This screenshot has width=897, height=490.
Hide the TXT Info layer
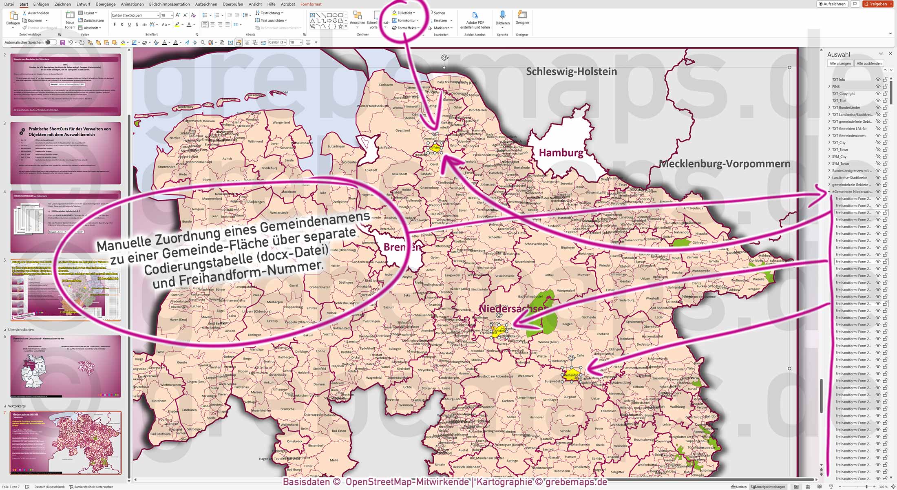pyautogui.click(x=878, y=79)
